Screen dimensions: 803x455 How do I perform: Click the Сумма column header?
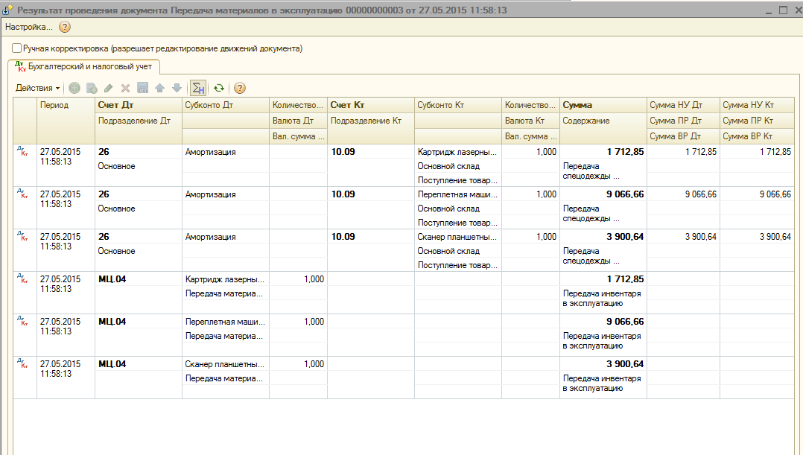pos(577,106)
